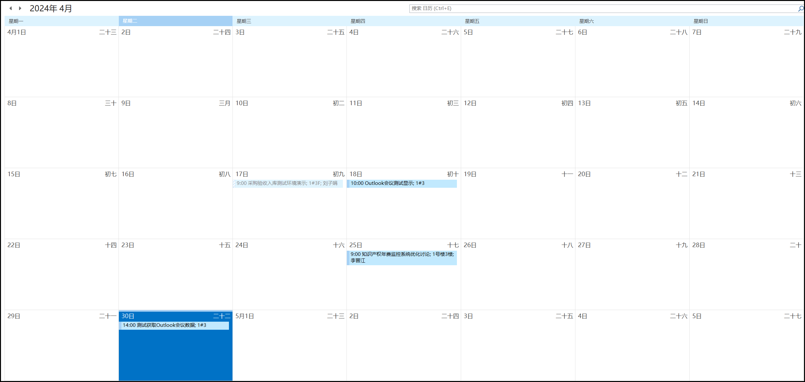
Task: Click inside the 搜索日历 search field
Action: tap(581, 8)
